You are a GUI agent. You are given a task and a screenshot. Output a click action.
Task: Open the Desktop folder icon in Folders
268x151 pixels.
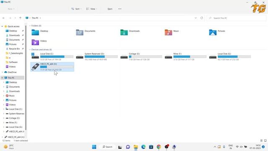click(x=35, y=32)
